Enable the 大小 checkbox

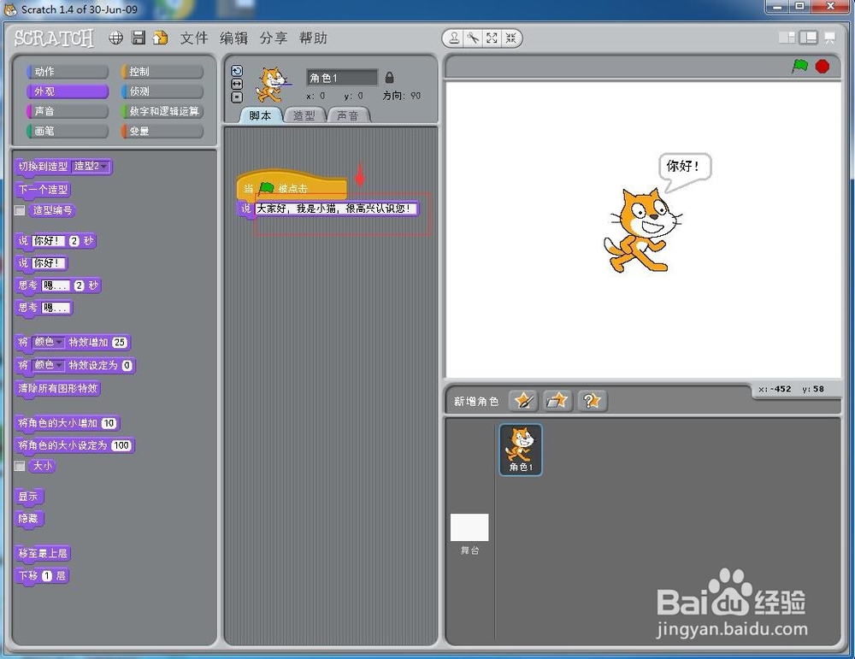tap(20, 466)
